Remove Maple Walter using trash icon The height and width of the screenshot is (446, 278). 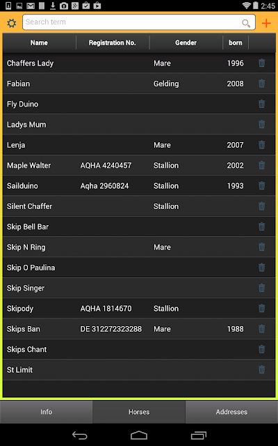click(x=261, y=165)
